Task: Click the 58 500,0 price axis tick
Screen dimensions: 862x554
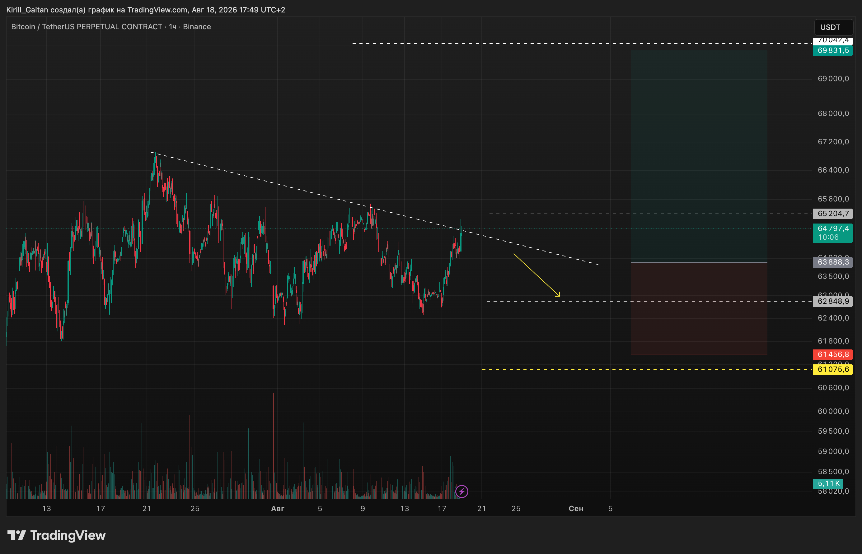Action: (833, 472)
